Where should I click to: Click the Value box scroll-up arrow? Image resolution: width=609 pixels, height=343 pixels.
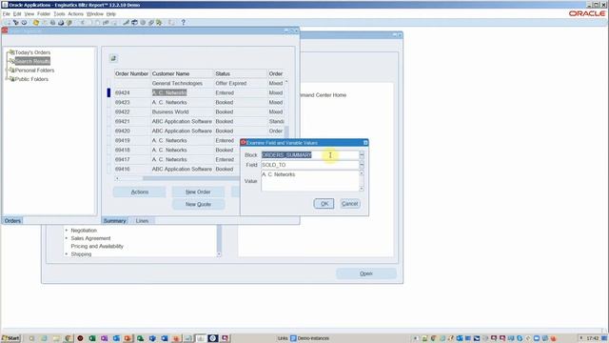click(362, 173)
